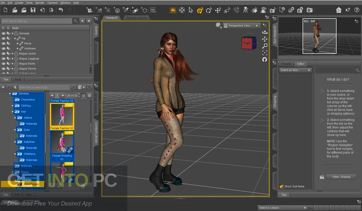Select the Rotate tool
362x211 pixels.
click(209, 10)
